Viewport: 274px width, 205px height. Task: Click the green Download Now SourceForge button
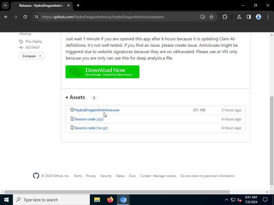coord(102,72)
